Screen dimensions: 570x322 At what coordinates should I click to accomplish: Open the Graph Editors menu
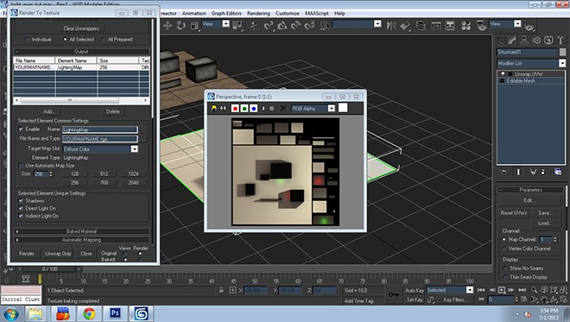[226, 13]
